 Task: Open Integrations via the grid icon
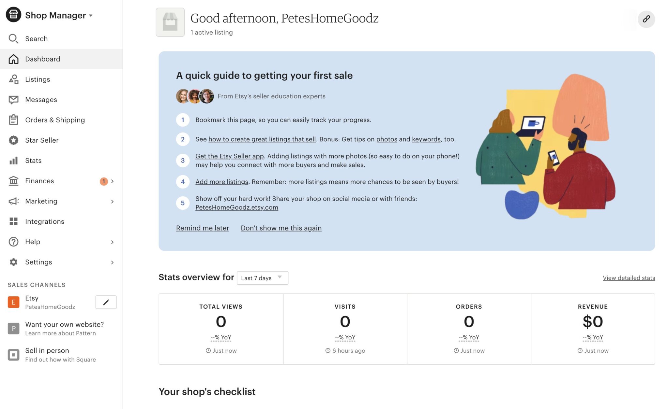pyautogui.click(x=13, y=221)
